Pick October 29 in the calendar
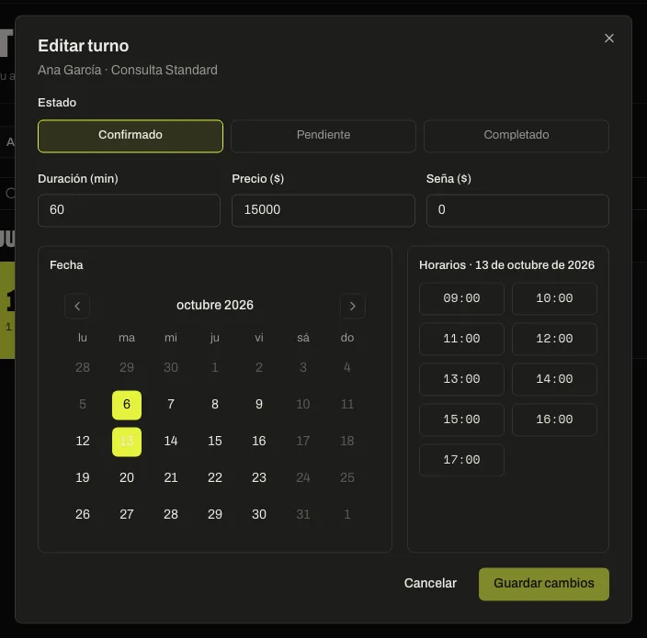The image size is (647, 638). (215, 515)
